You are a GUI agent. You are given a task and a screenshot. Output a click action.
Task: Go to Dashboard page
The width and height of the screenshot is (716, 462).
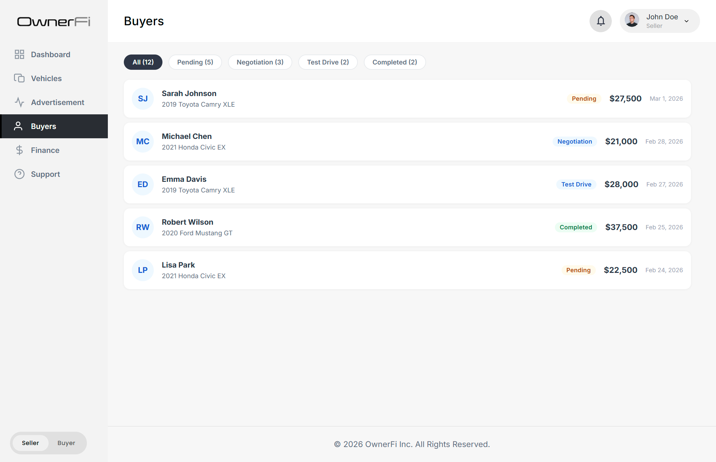(x=54, y=55)
